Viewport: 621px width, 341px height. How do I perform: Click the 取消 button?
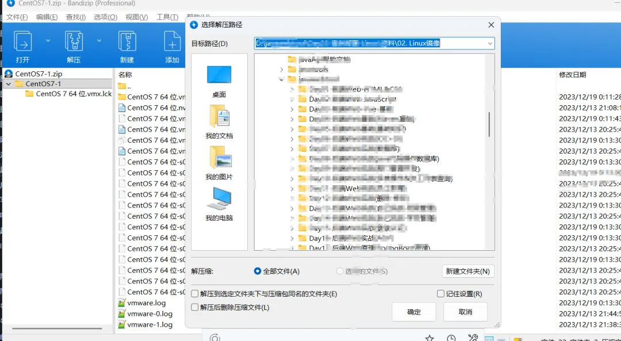click(465, 312)
